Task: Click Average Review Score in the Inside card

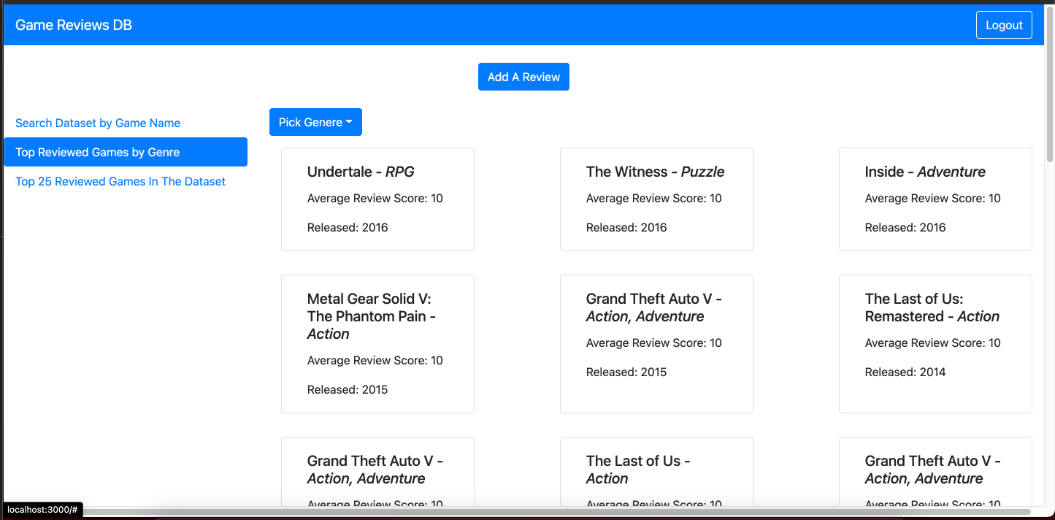Action: (x=932, y=199)
